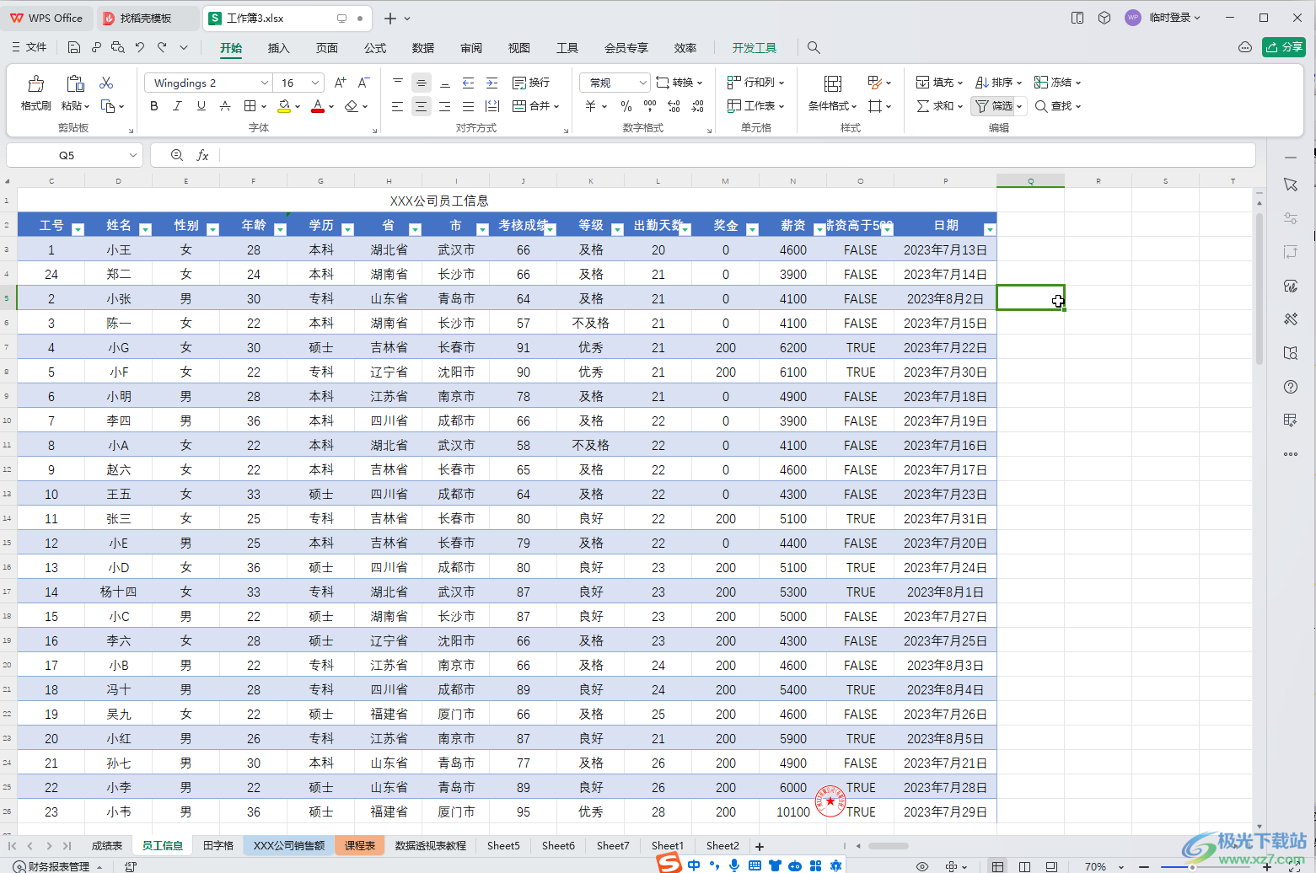
Task: Click the 冻结 freeze button
Action: tap(1057, 83)
